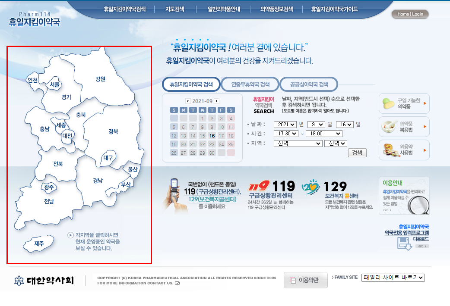Open the day 16 dropdown
This screenshot has height=306, width=450.
[x=345, y=125]
